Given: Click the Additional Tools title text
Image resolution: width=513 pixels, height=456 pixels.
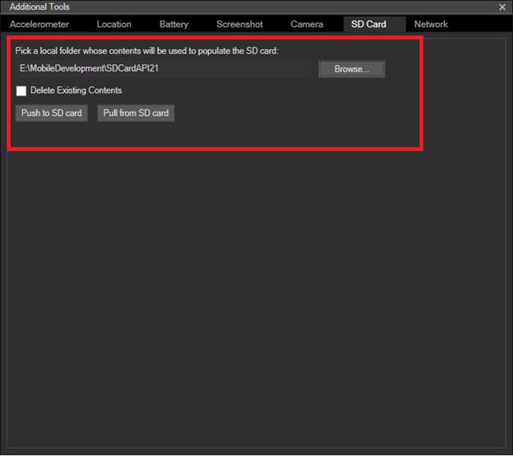Looking at the screenshot, I should pos(39,7).
